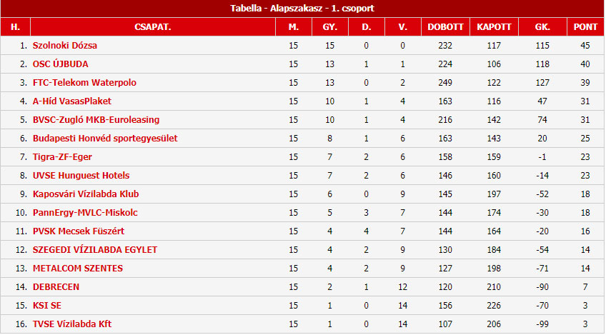Open the OSC ÚJBUDA team link
The height and width of the screenshot is (335, 606).
point(60,64)
